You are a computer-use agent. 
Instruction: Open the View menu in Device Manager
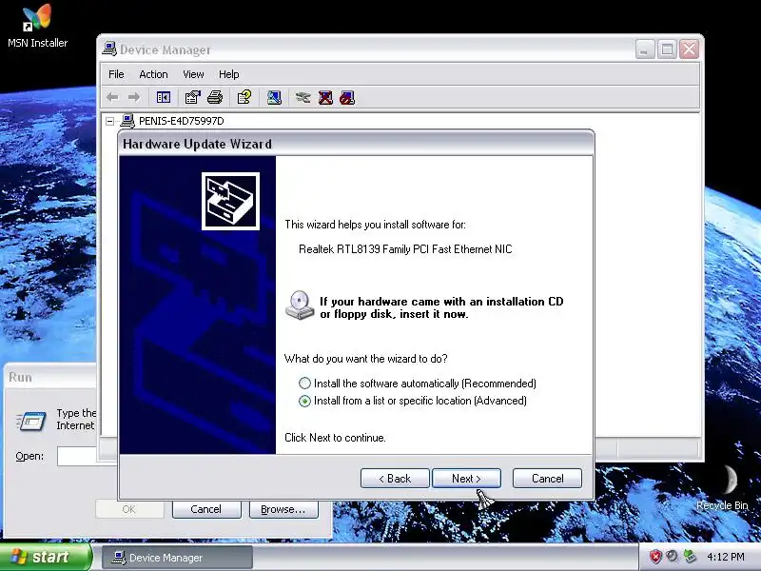(193, 74)
